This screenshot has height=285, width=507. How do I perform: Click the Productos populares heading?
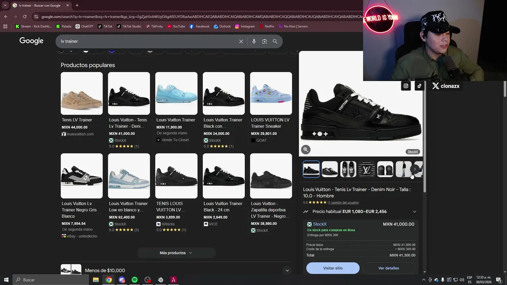coord(88,65)
